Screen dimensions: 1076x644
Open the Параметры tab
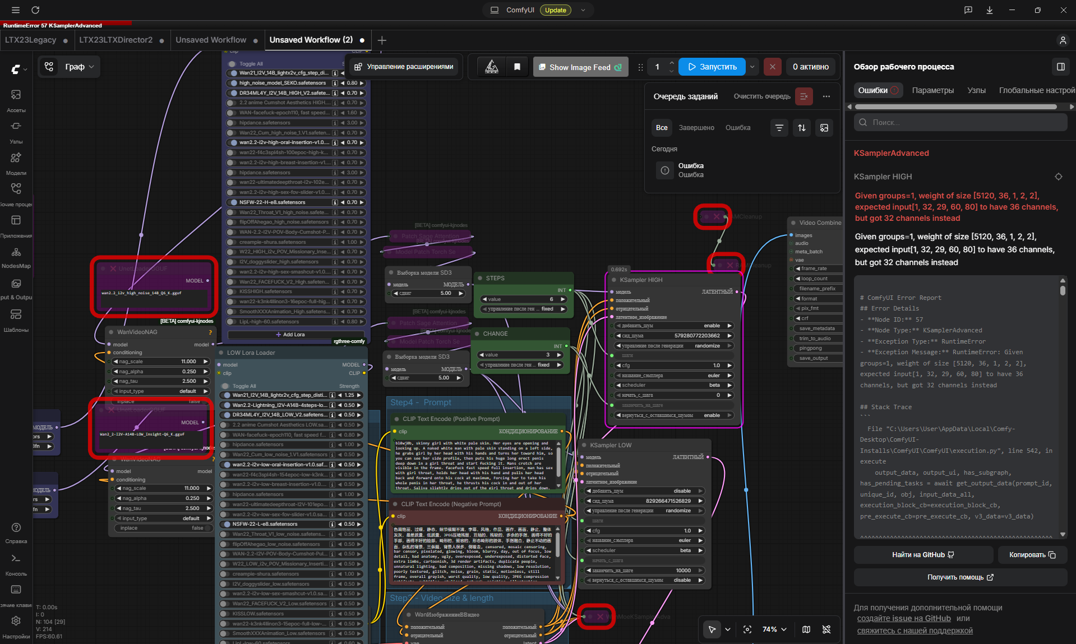pyautogui.click(x=932, y=90)
